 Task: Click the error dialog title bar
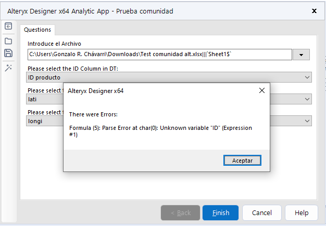(156, 90)
